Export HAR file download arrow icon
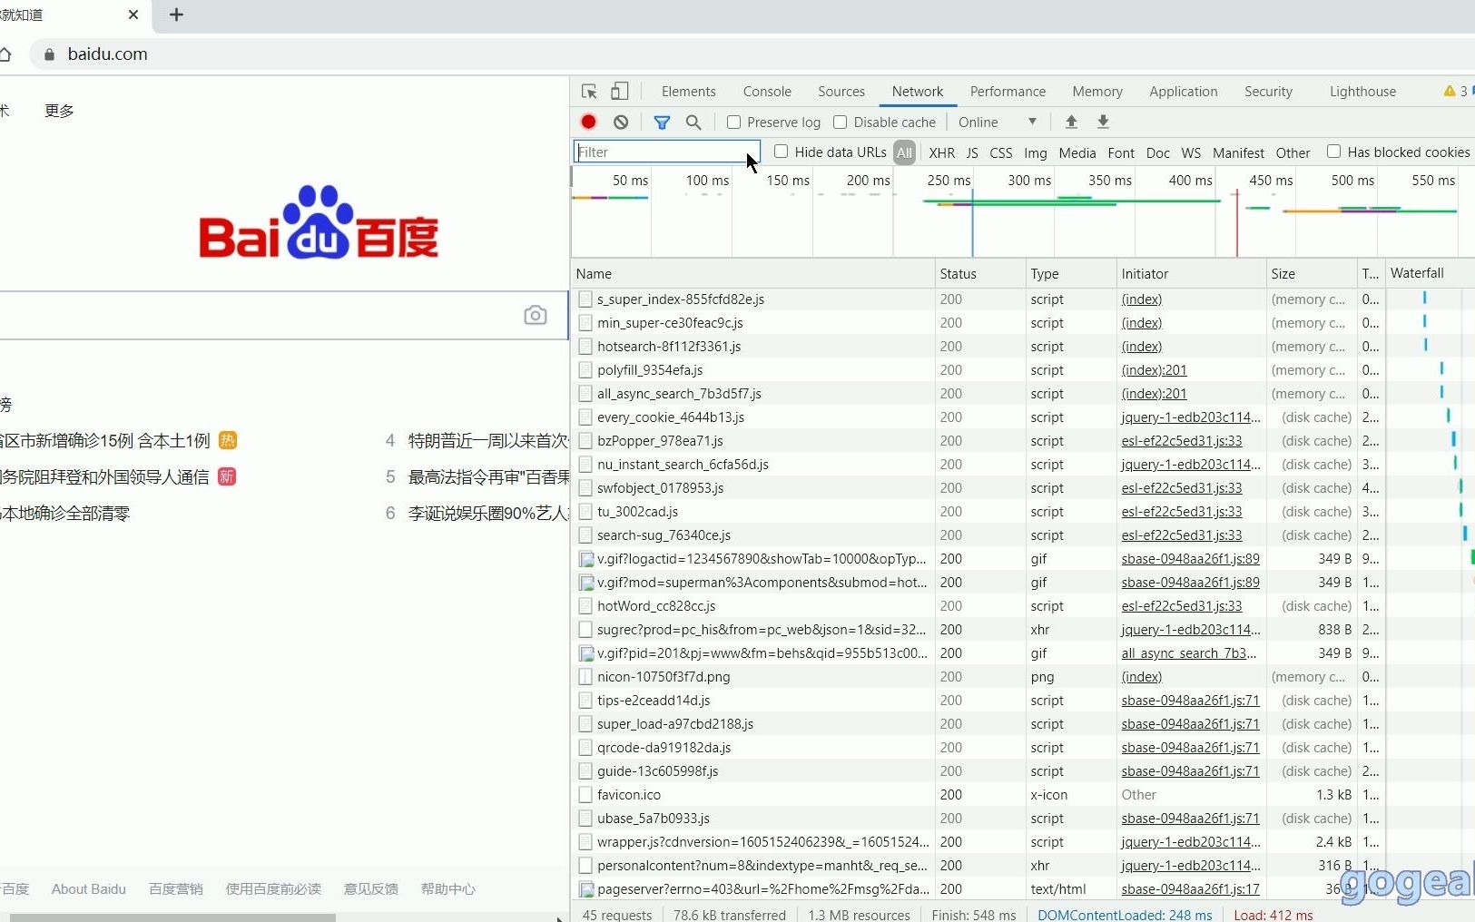 pos(1103,122)
